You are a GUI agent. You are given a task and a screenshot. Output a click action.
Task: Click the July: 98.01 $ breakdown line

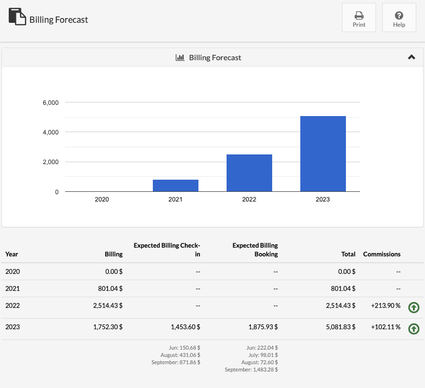click(263, 355)
